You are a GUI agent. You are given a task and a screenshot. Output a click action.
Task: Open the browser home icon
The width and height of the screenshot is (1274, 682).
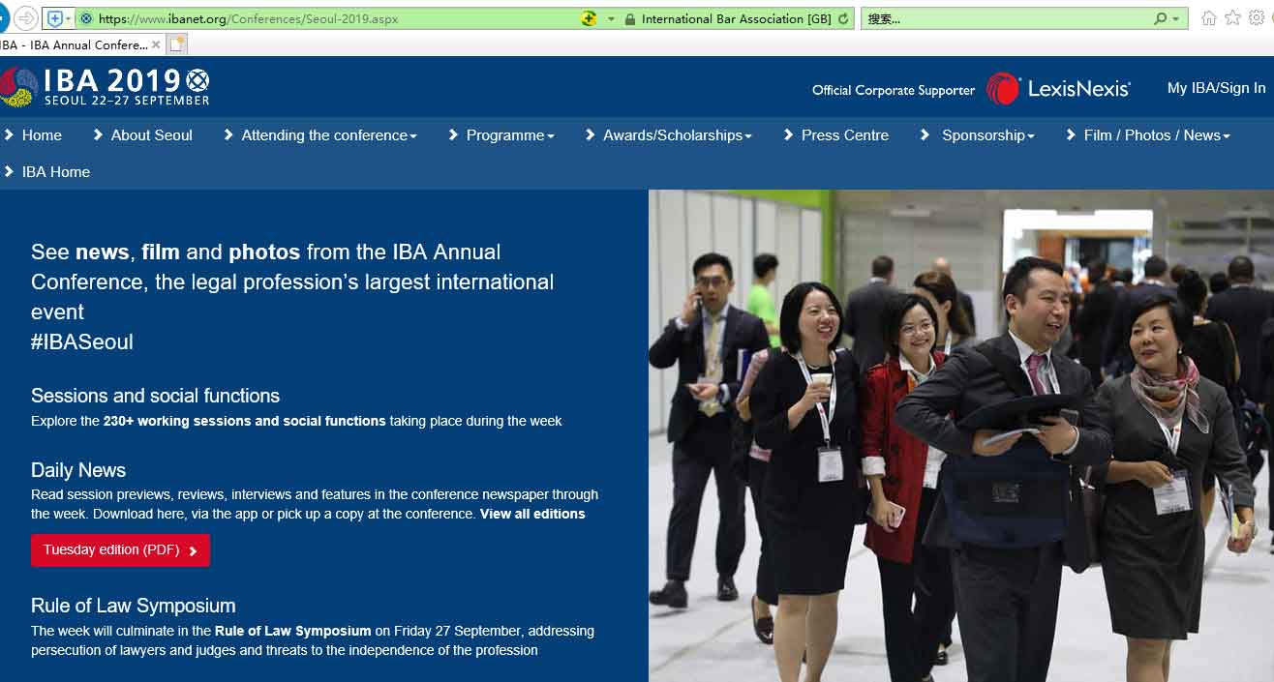click(1208, 18)
